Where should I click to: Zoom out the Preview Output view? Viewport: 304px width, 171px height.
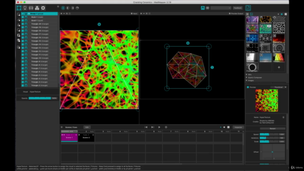point(144,14)
